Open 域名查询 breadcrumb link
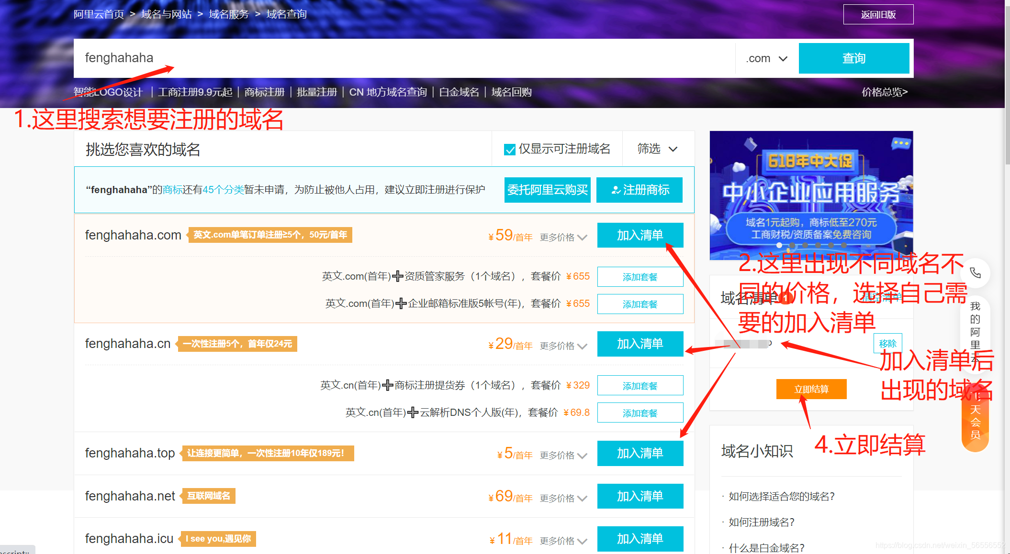Image resolution: width=1010 pixels, height=554 pixels. [x=286, y=14]
